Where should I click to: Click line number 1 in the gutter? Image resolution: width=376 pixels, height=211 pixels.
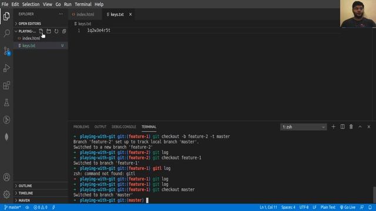point(79,30)
